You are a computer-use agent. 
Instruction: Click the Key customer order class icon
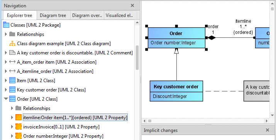[12, 90]
